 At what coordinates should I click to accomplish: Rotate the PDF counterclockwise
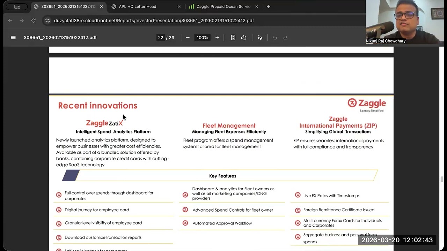click(x=243, y=38)
